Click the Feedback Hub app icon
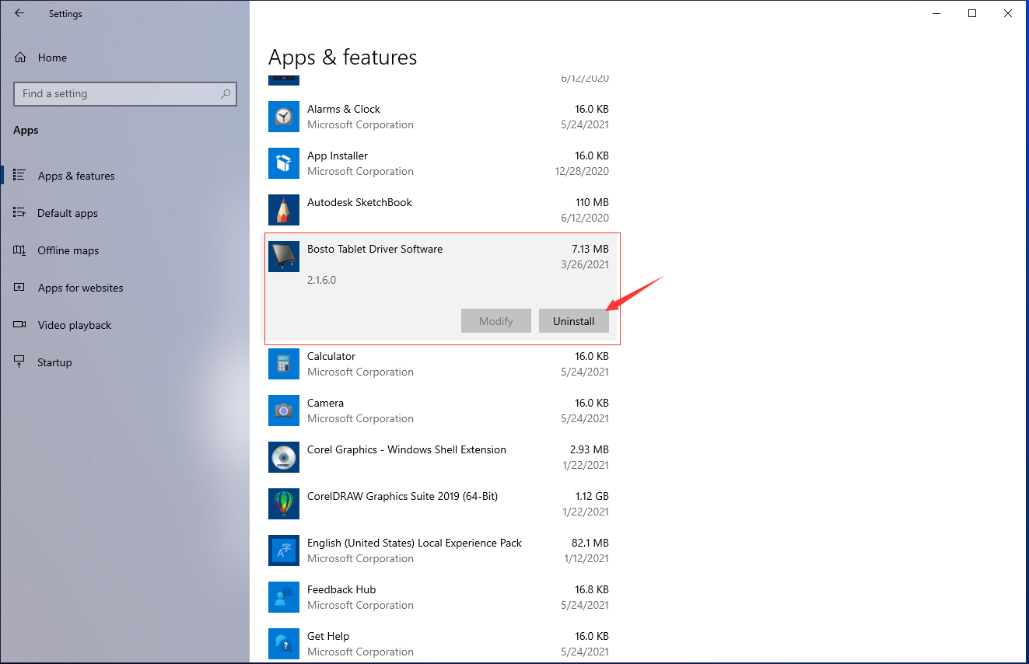 coord(284,597)
